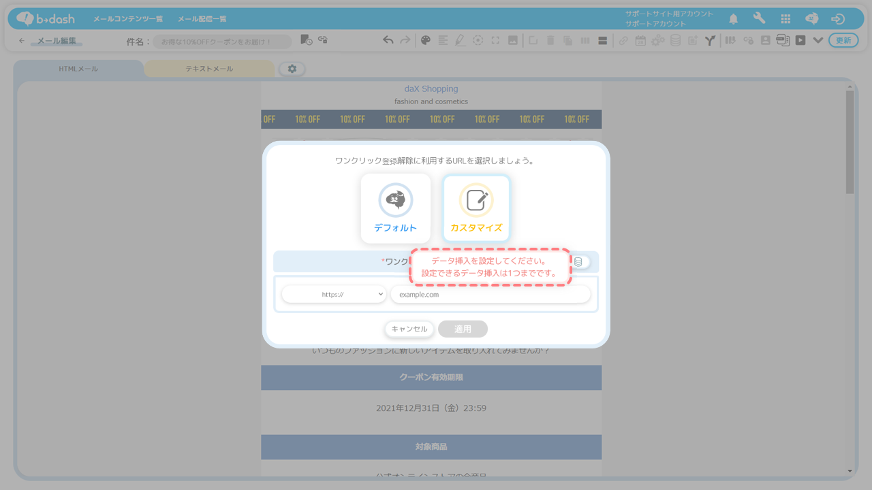Open the color palette tool

coord(426,40)
